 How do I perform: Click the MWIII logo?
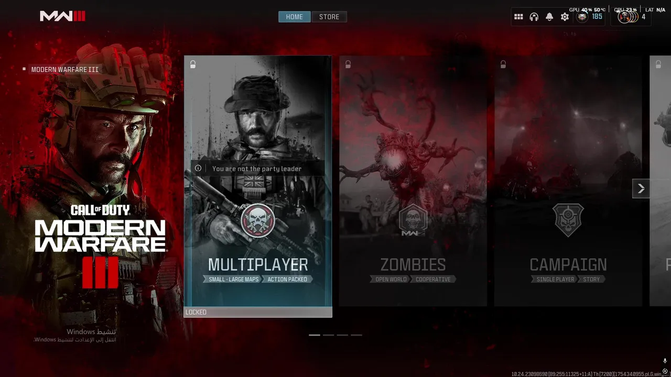(62, 16)
